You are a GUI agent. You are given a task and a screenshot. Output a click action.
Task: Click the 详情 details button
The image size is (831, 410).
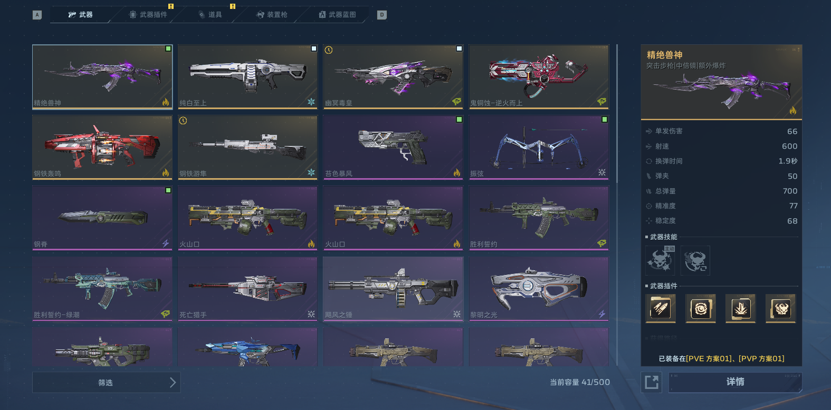[736, 382]
